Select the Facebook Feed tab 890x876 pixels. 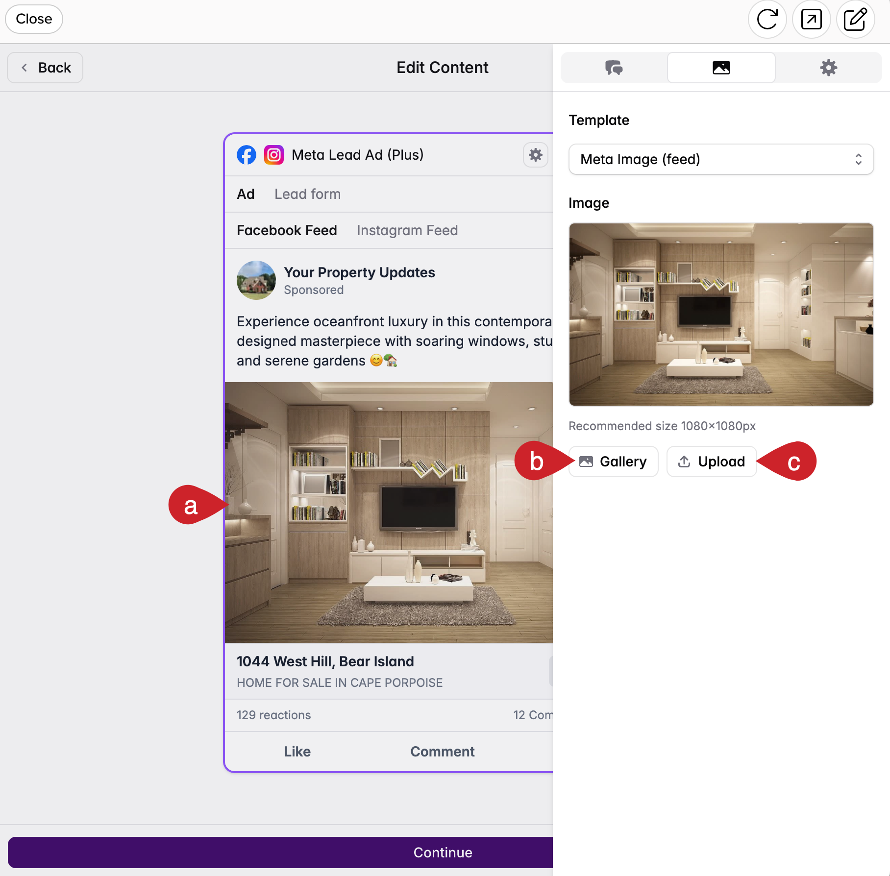coord(287,230)
